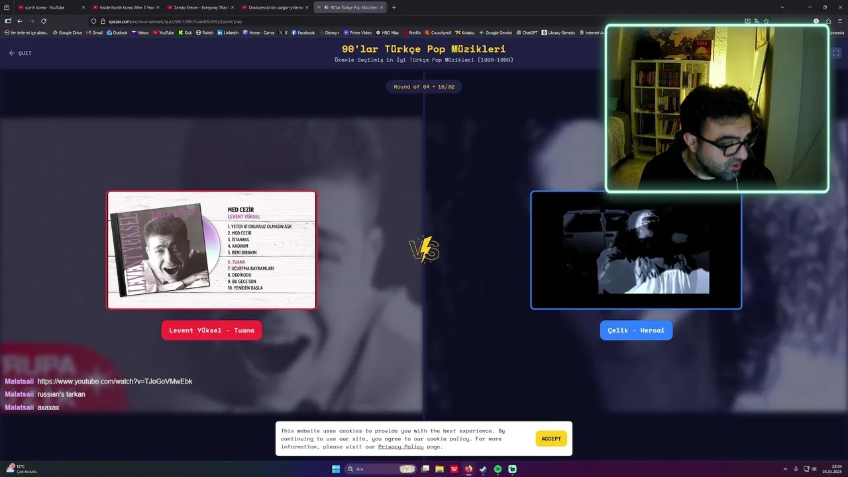Screen dimensions: 848x477
Task: Expand the list all tabs chevron
Action: pyautogui.click(x=782, y=7)
